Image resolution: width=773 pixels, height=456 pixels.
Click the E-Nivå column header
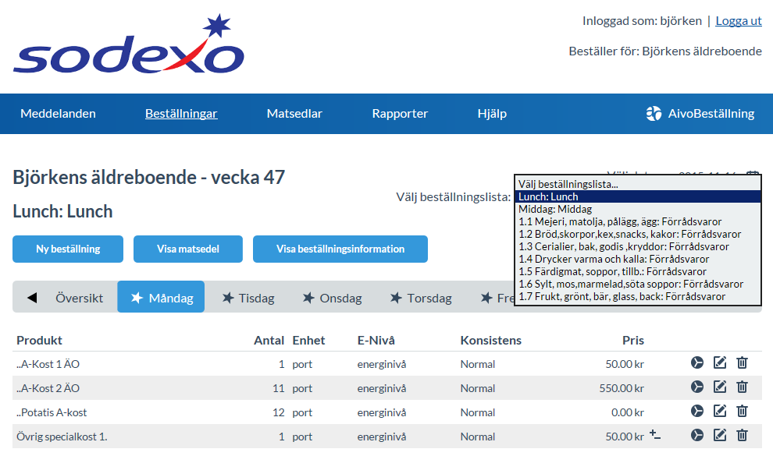point(376,341)
